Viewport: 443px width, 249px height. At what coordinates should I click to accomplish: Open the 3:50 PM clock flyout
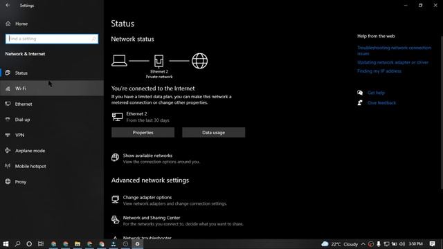(416, 244)
